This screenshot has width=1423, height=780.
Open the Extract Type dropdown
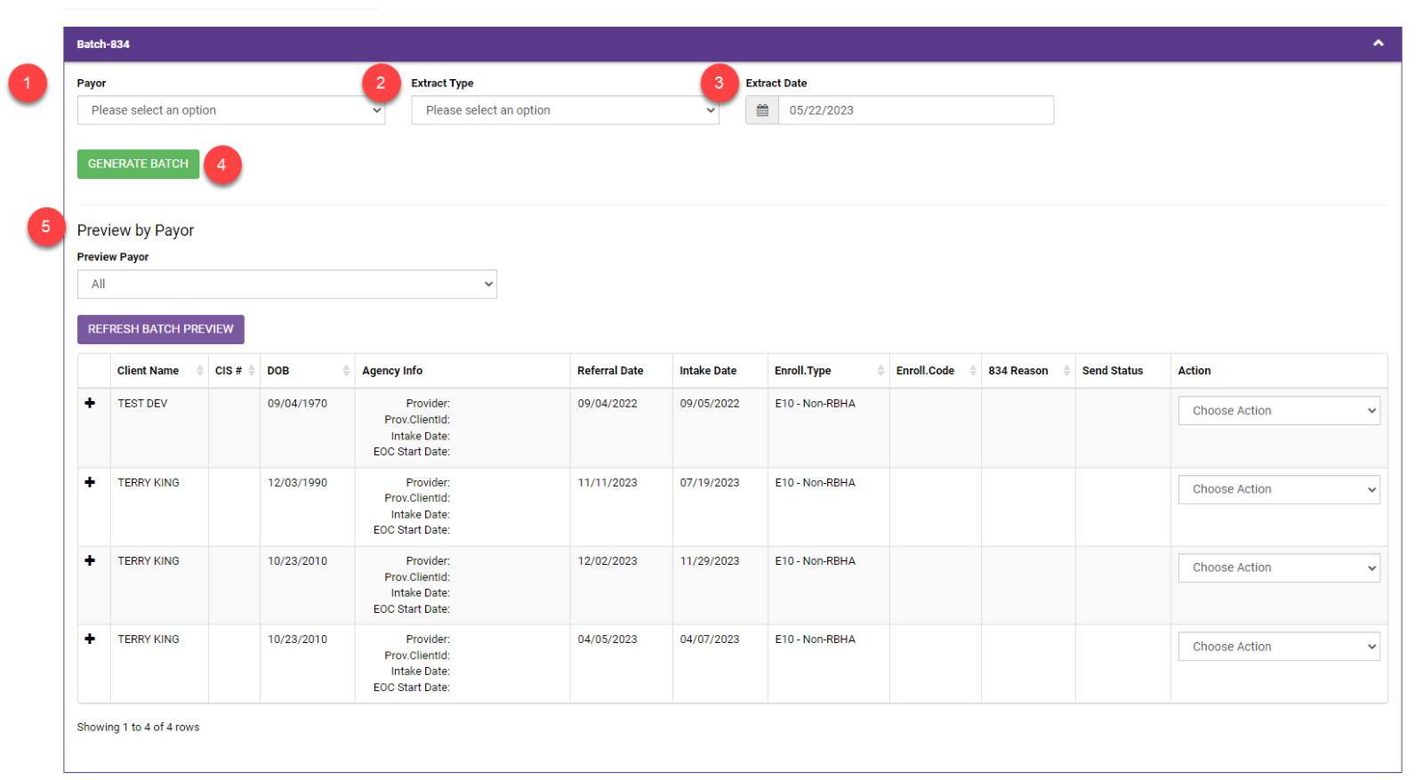pos(565,110)
